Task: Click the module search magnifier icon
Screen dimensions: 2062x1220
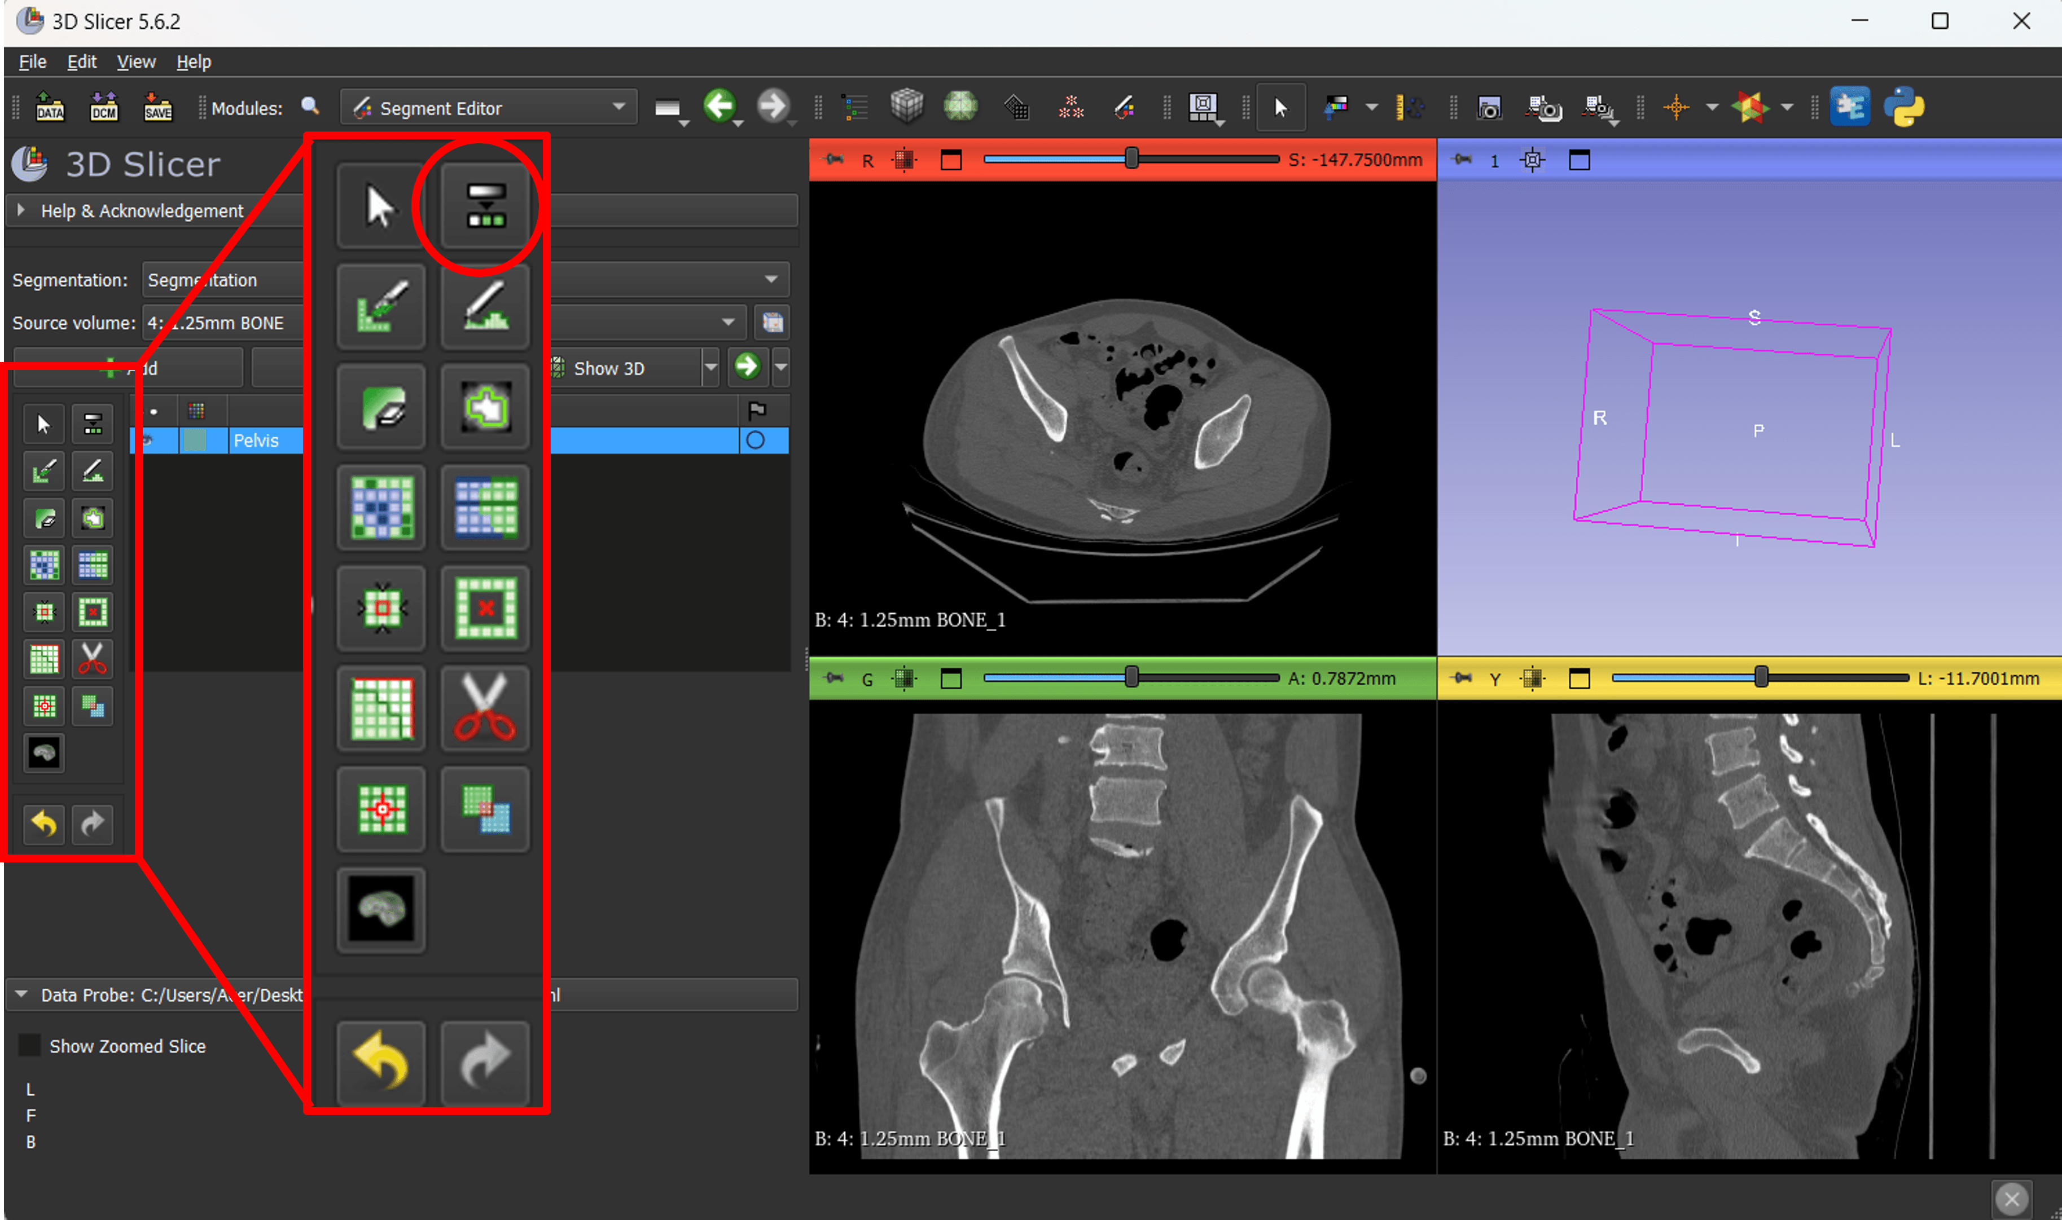Action: click(x=310, y=106)
